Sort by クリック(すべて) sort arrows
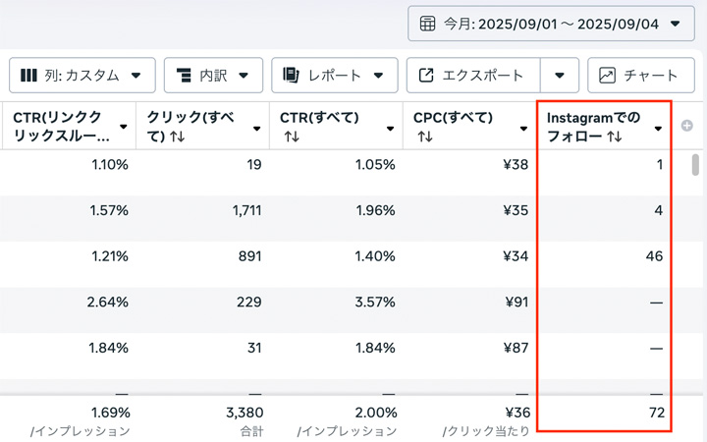The image size is (707, 442). tap(177, 137)
